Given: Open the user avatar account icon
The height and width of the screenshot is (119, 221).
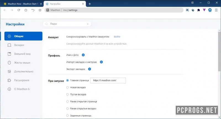Looking at the screenshot, I should (x=210, y=10).
